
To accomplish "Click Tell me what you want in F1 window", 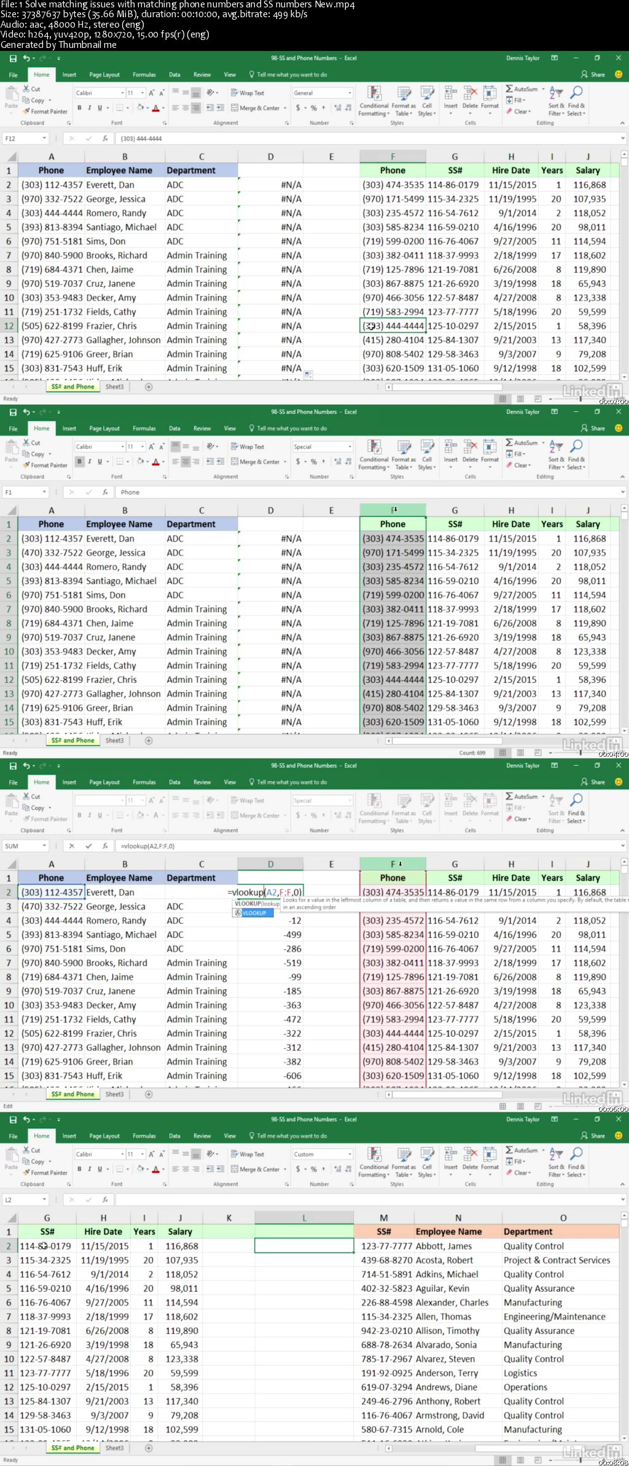I will coord(288,428).
